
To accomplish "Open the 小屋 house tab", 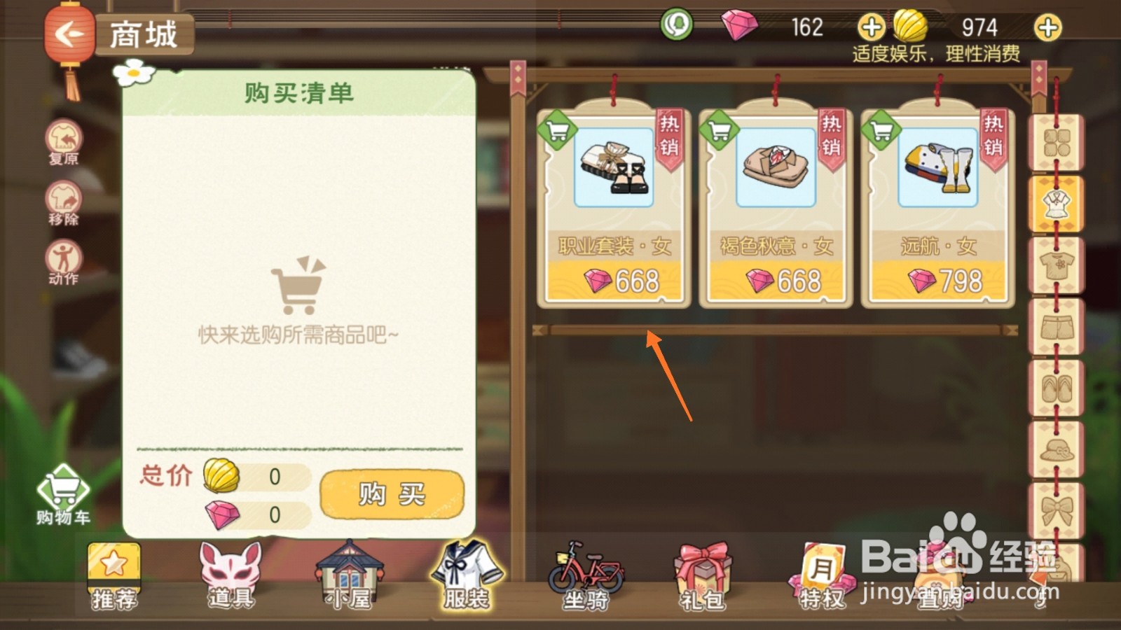I will (x=349, y=575).
